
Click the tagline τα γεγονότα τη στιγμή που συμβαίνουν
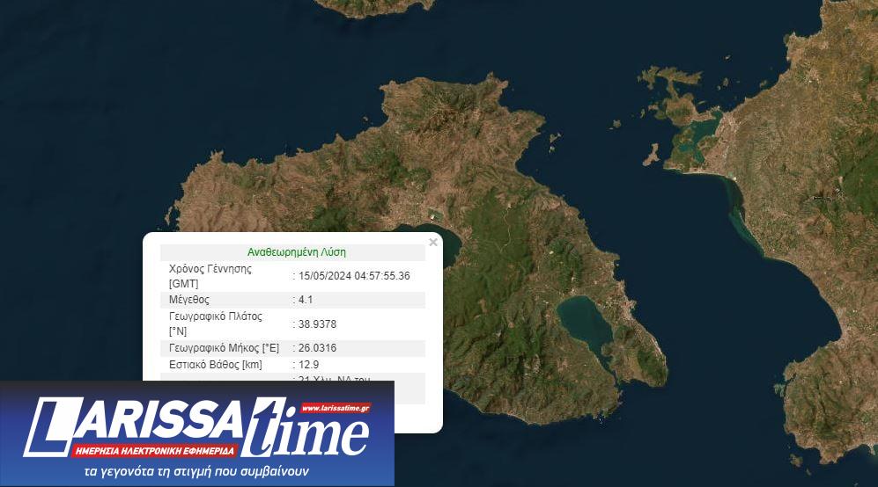coord(196,471)
